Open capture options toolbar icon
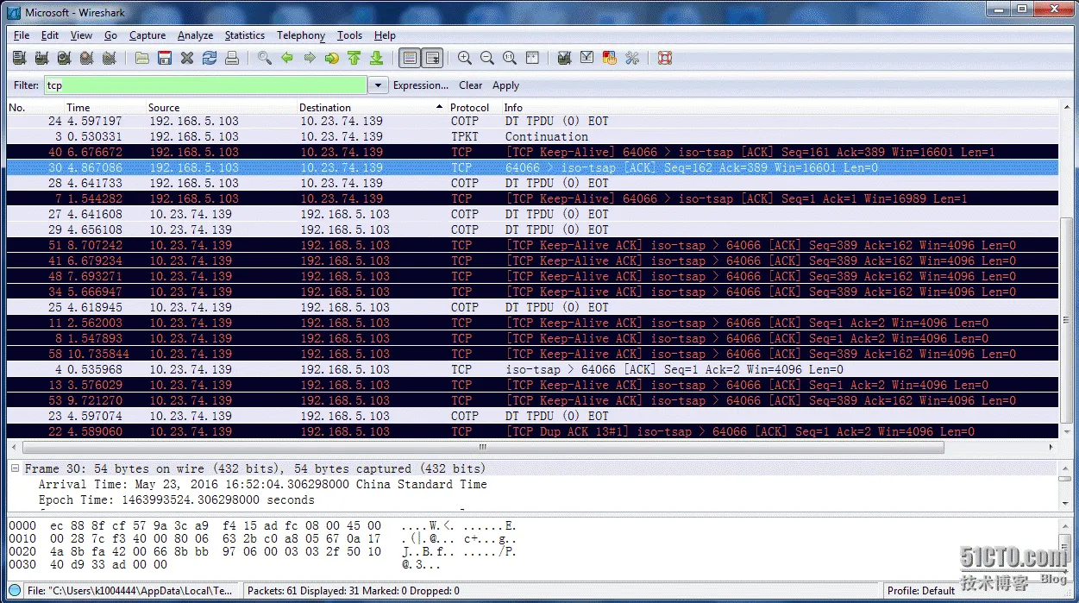1079x603 pixels. click(x=41, y=58)
